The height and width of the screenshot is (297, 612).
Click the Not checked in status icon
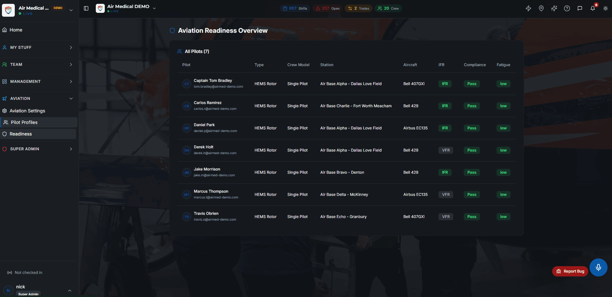click(x=10, y=273)
